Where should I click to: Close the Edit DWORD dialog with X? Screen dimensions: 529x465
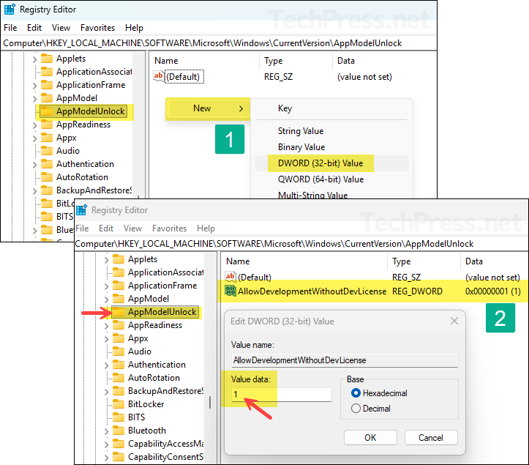click(x=454, y=321)
